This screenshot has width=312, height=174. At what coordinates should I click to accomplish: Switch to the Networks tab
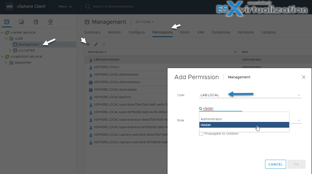point(246,32)
